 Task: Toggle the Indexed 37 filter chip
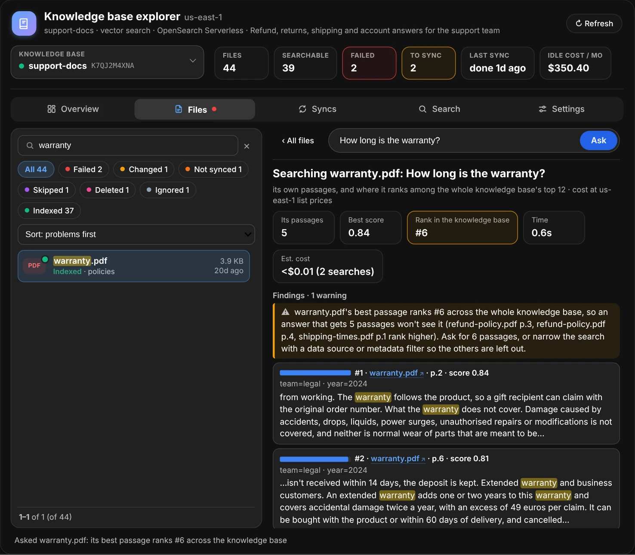[49, 211]
